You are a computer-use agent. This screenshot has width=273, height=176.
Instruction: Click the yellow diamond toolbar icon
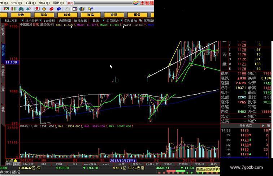[44, 9]
